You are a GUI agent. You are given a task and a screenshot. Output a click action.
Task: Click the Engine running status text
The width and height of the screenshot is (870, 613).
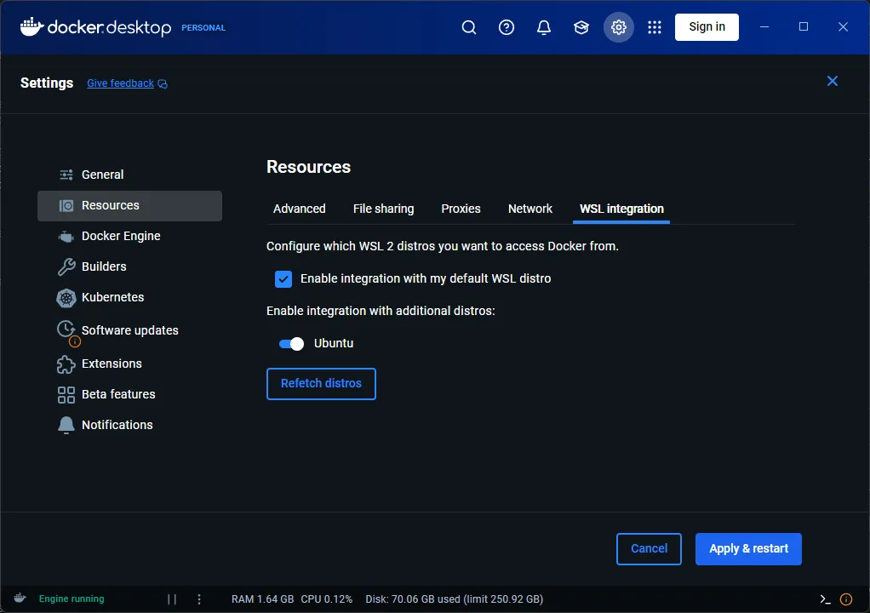(72, 599)
